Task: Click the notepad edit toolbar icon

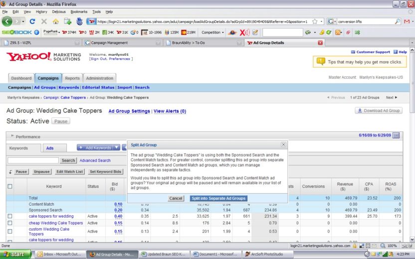Action: click(x=255, y=32)
